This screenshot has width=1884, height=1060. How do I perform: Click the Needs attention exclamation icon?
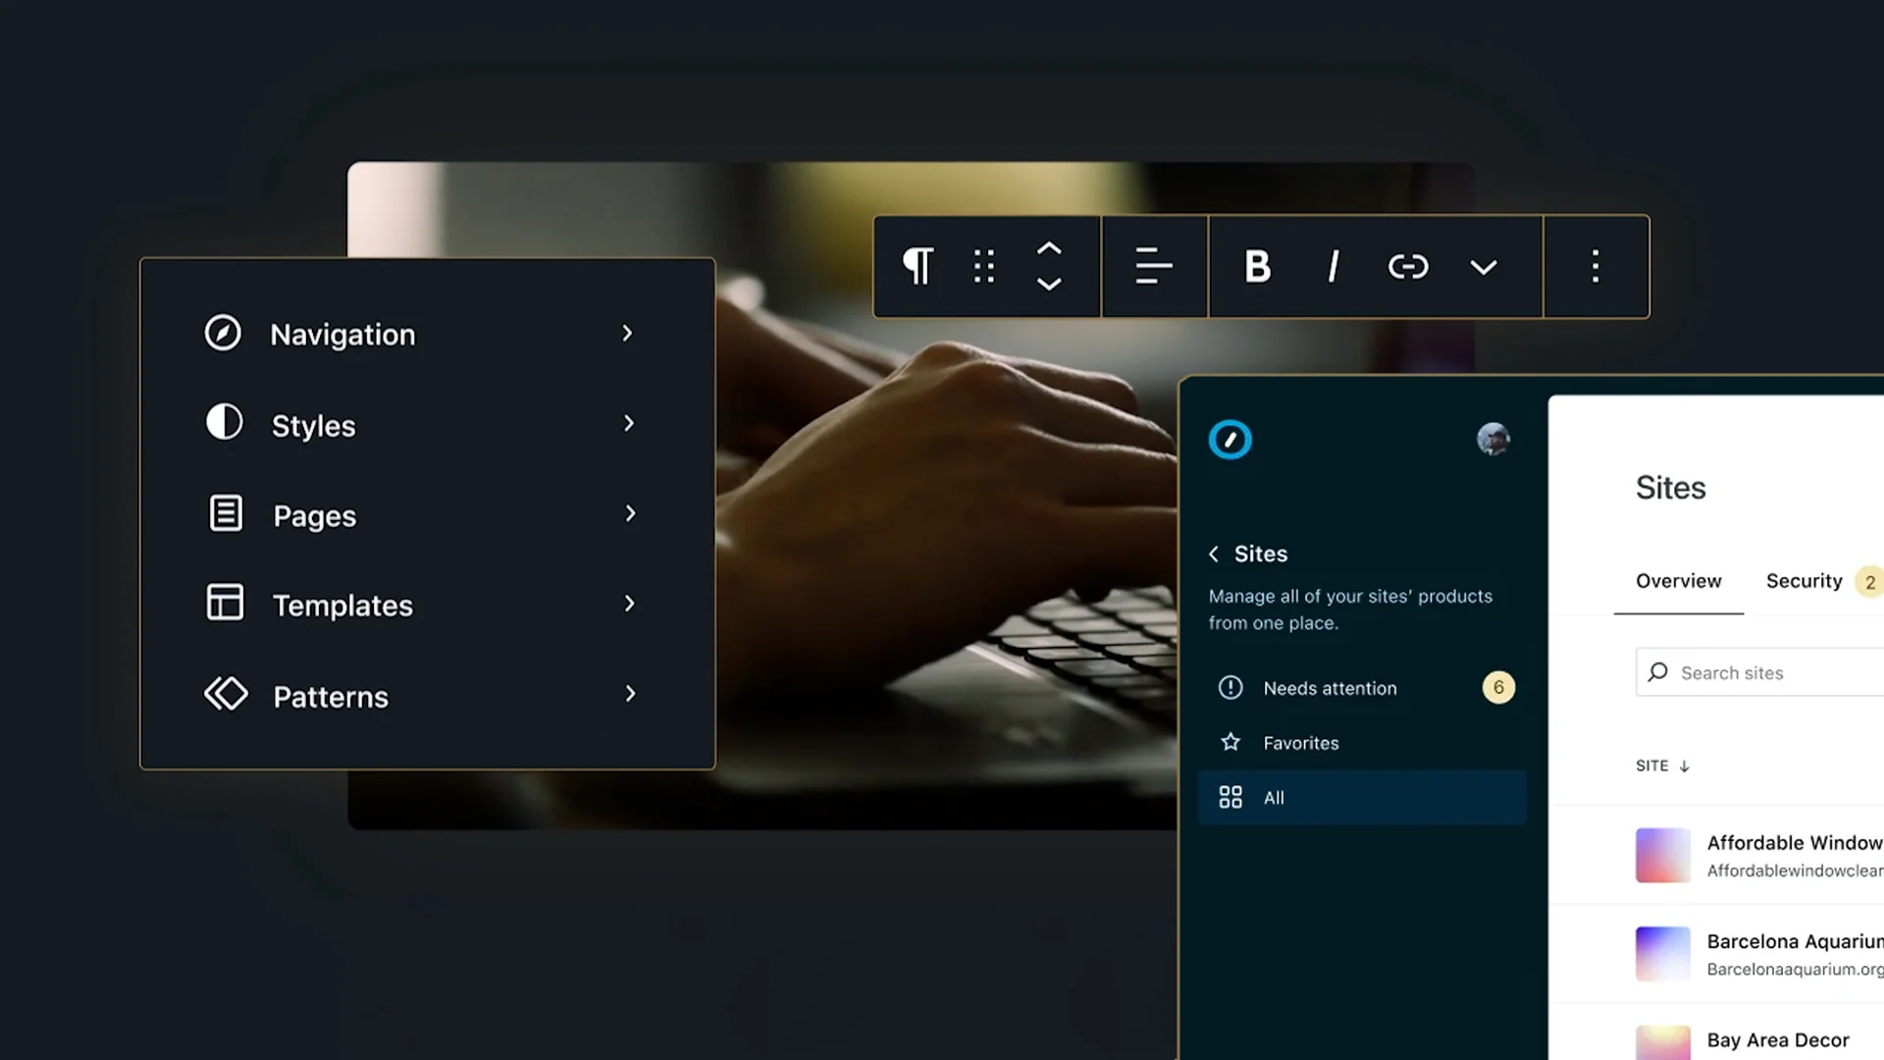click(x=1230, y=688)
